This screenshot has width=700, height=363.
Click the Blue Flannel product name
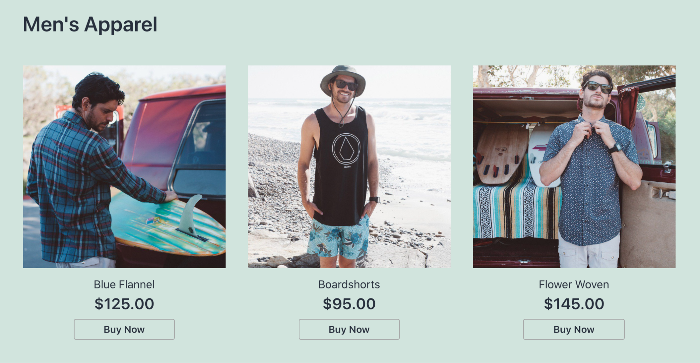(x=124, y=285)
